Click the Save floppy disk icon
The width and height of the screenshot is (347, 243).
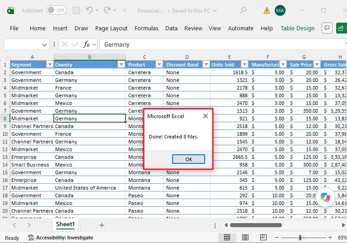click(x=76, y=10)
